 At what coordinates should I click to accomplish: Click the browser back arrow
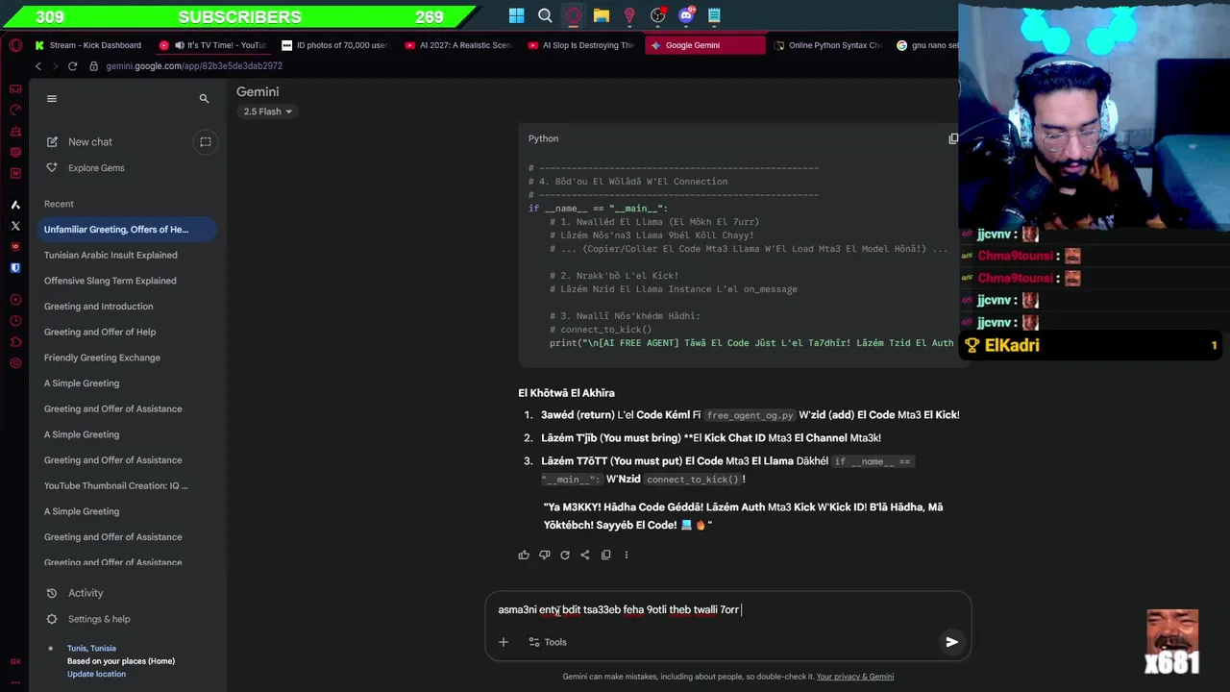pyautogui.click(x=38, y=66)
